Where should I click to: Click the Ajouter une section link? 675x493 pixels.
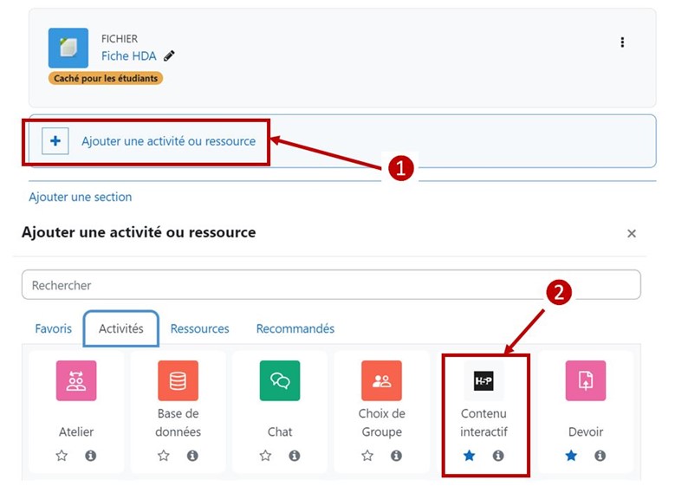[81, 197]
